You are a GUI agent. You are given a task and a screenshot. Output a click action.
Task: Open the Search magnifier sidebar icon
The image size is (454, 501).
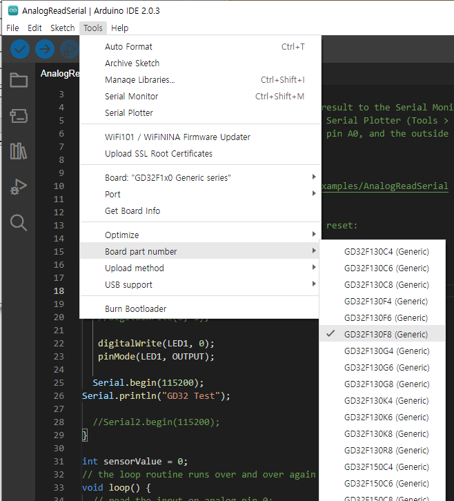pyautogui.click(x=19, y=222)
